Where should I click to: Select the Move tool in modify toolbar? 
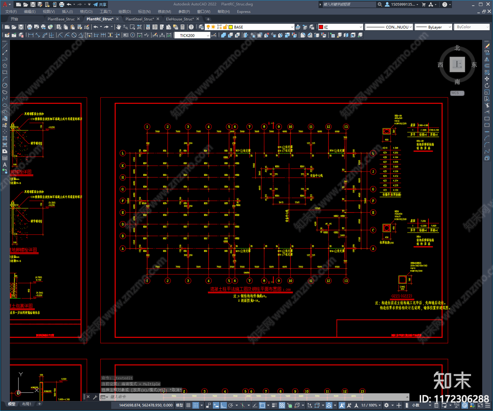tap(487, 79)
